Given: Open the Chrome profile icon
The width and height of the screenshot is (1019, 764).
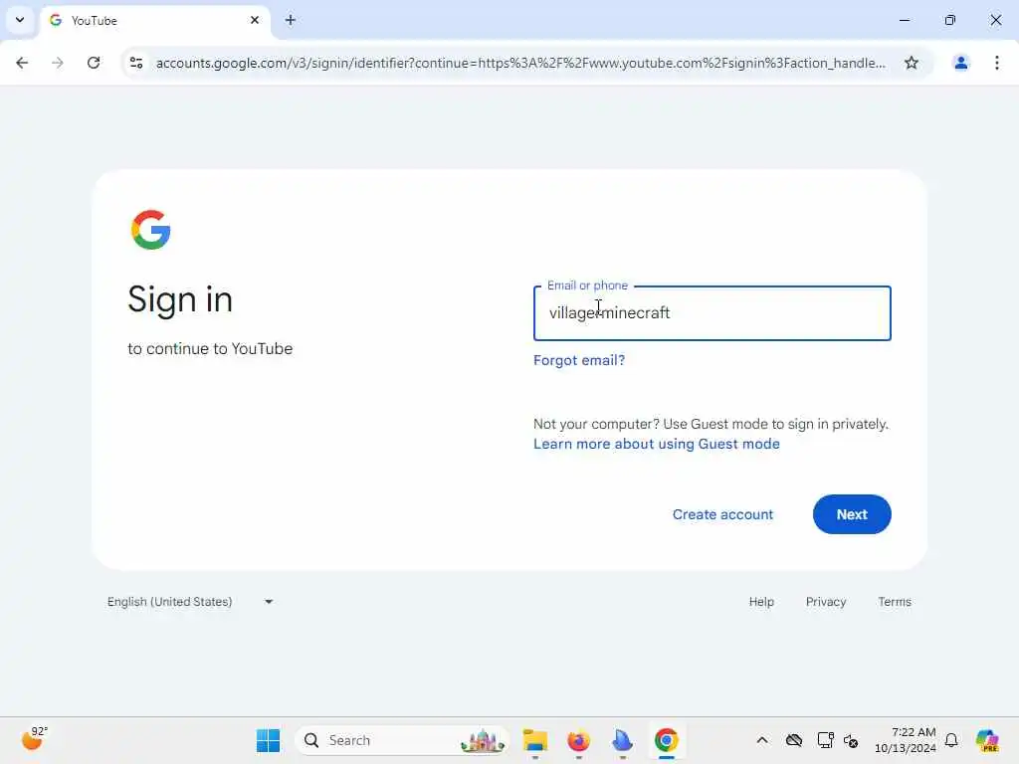Looking at the screenshot, I should tap(960, 63).
